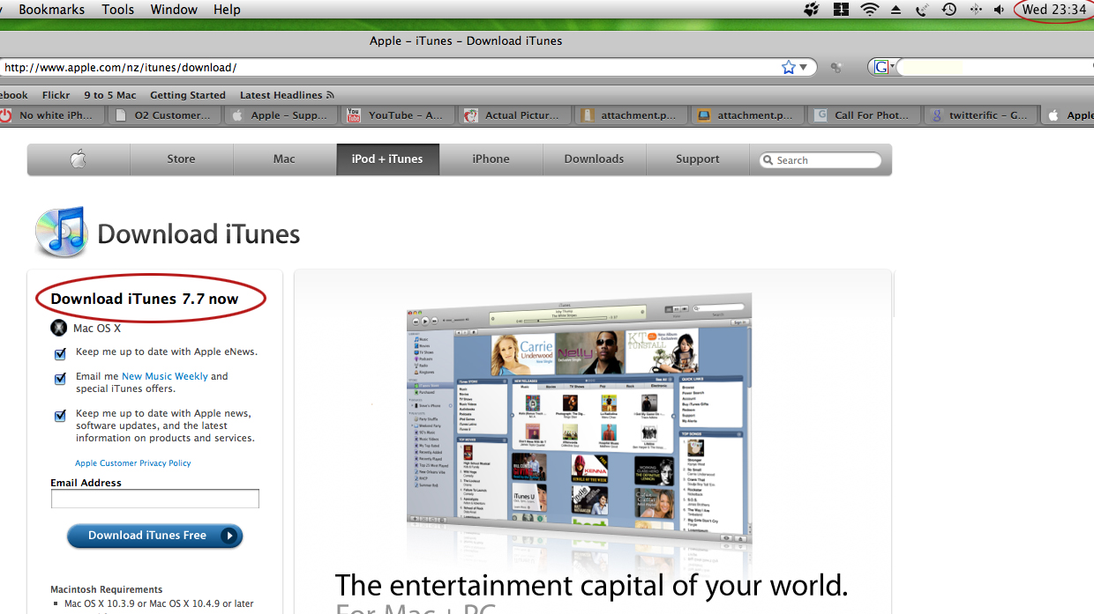Uncheck Keep me up to date with Apple news
The image size is (1094, 614).
click(x=60, y=416)
